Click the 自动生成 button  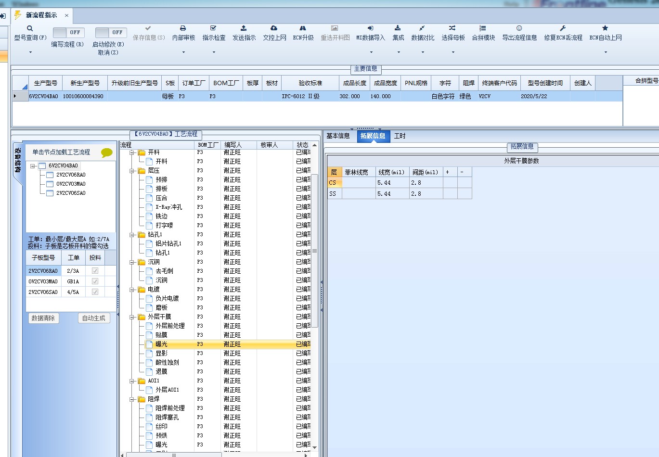point(94,318)
